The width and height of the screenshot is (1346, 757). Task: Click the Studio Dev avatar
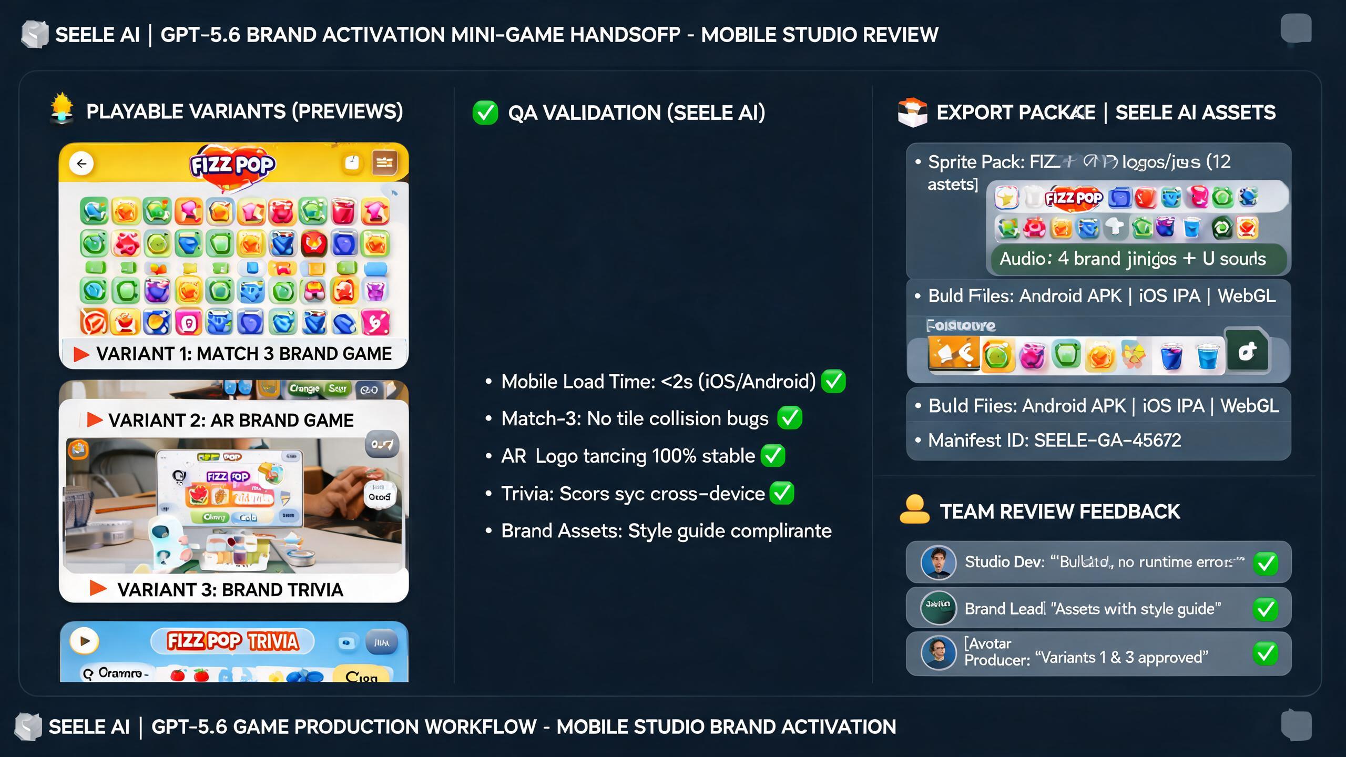[x=939, y=562]
